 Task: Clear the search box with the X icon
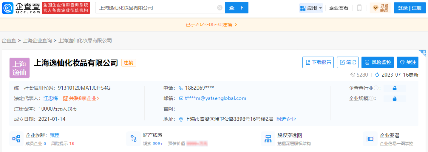[x=220, y=8]
